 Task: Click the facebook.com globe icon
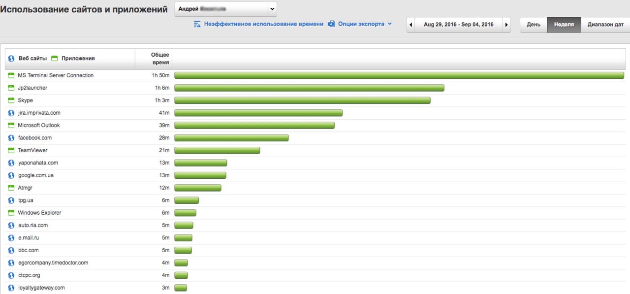tap(11, 138)
